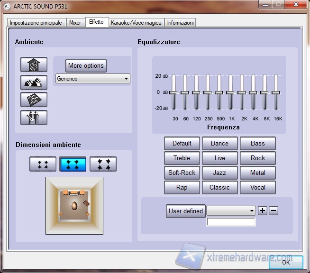Click the minus icon to remove preset
Viewport: 310px width, 273px height.
[274, 211]
